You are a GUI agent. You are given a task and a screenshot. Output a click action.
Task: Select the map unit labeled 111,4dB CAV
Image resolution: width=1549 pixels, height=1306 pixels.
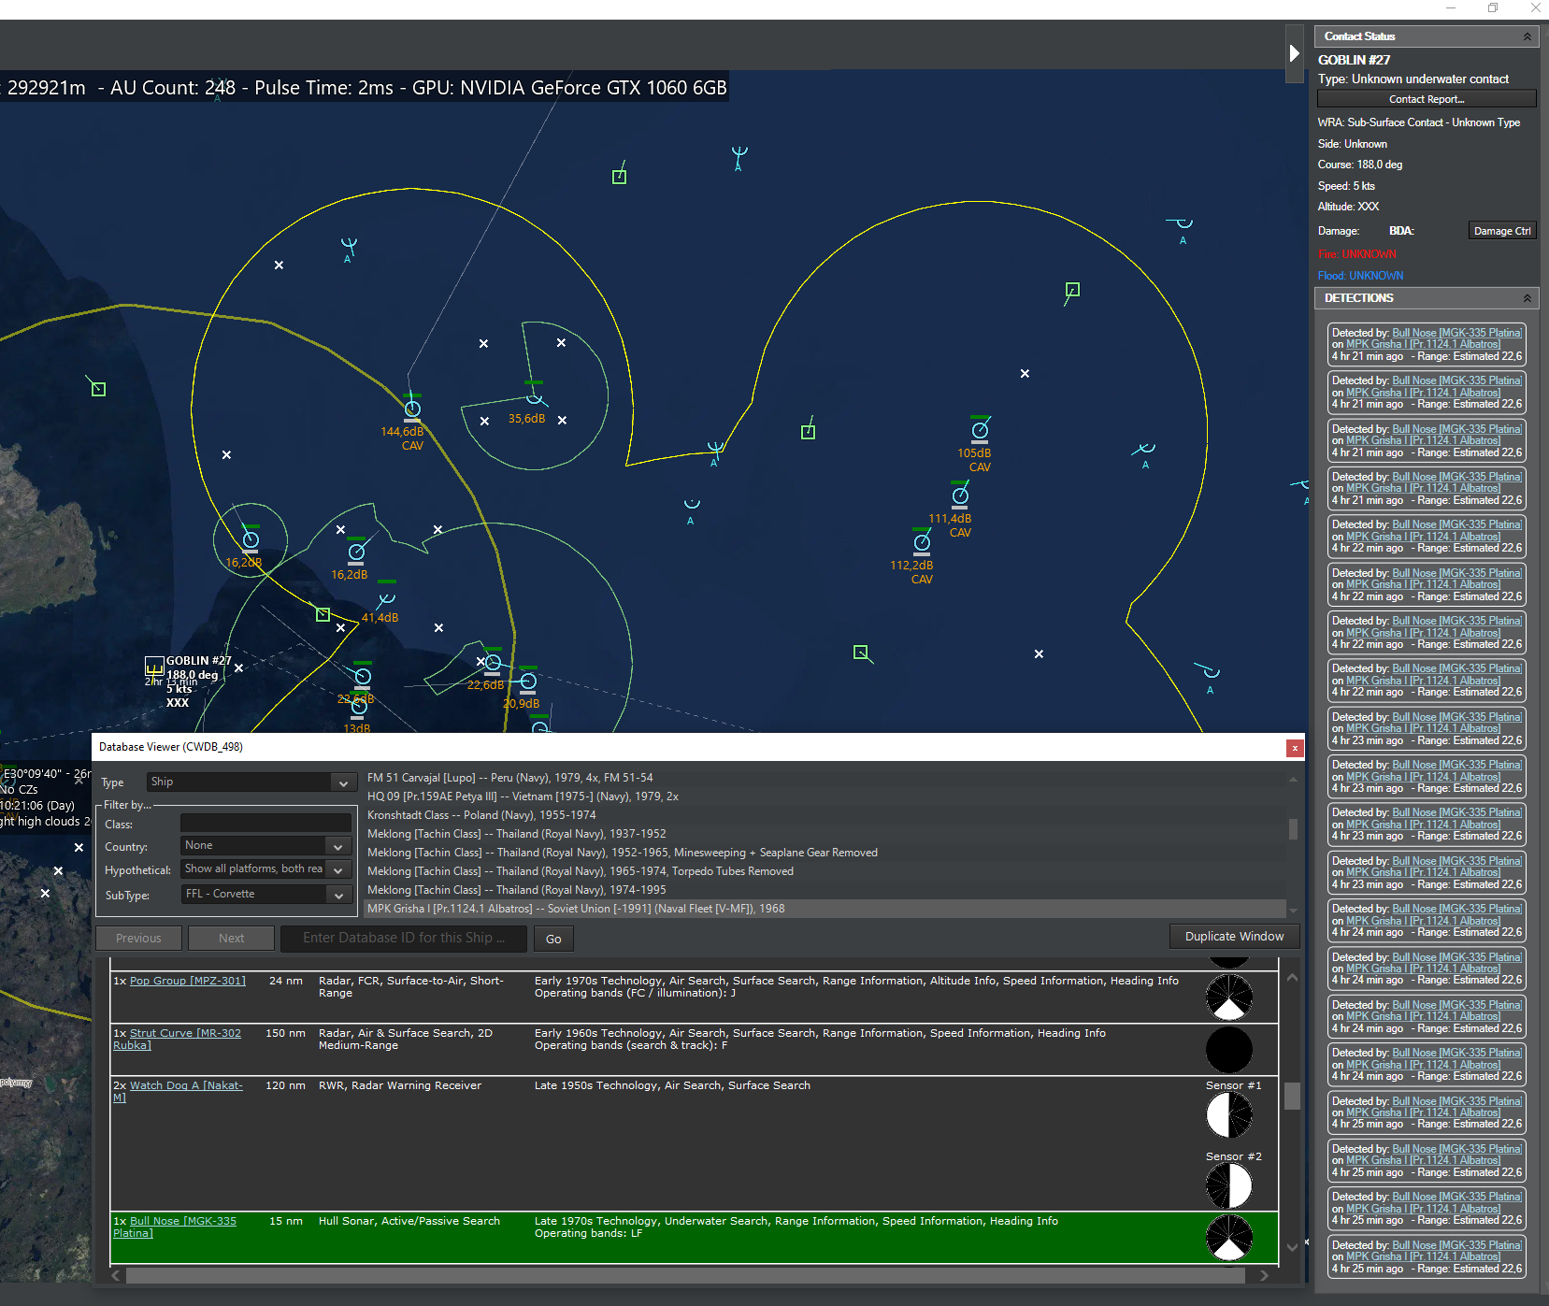pyautogui.click(x=960, y=495)
